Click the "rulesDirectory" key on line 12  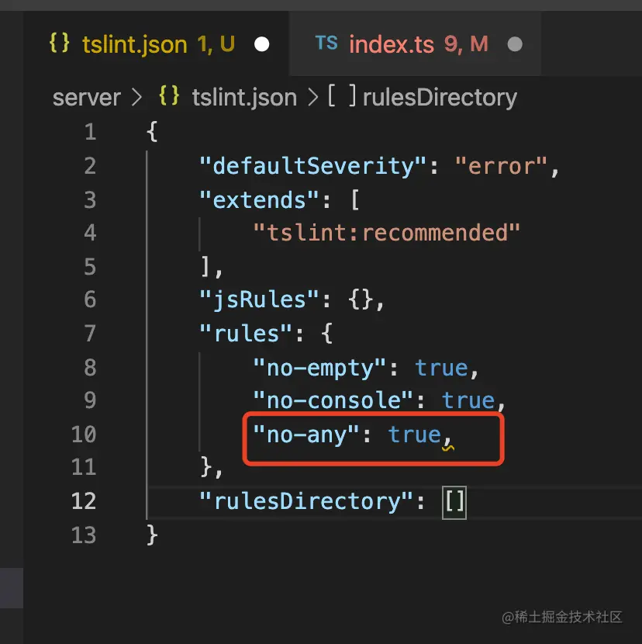(x=306, y=501)
